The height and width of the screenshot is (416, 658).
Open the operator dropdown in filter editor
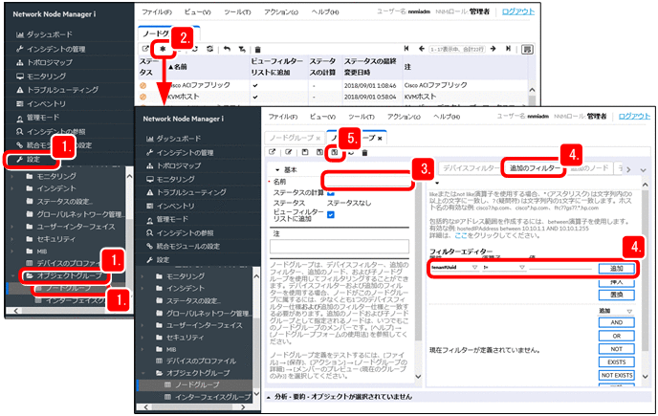click(x=522, y=268)
